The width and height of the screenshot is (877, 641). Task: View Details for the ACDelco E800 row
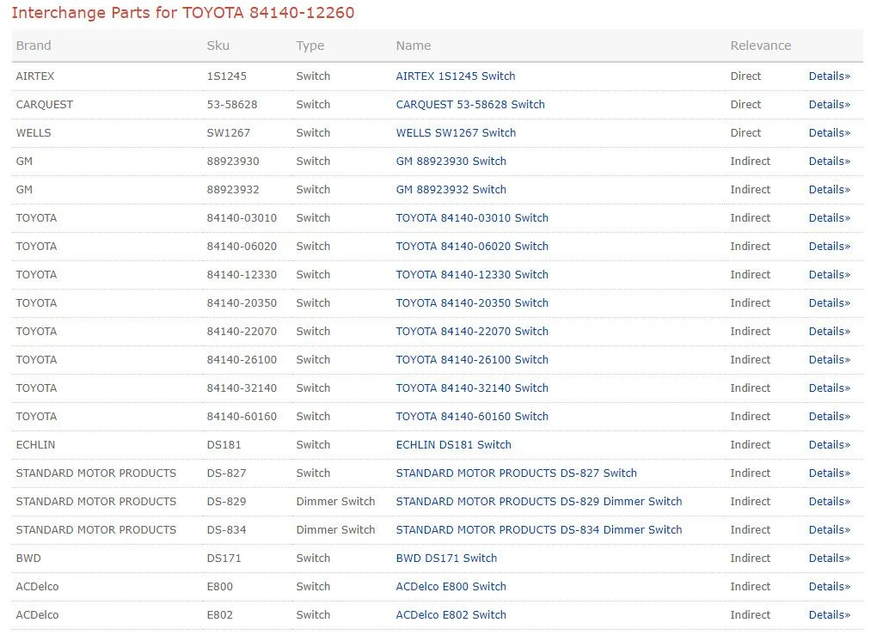click(x=830, y=587)
